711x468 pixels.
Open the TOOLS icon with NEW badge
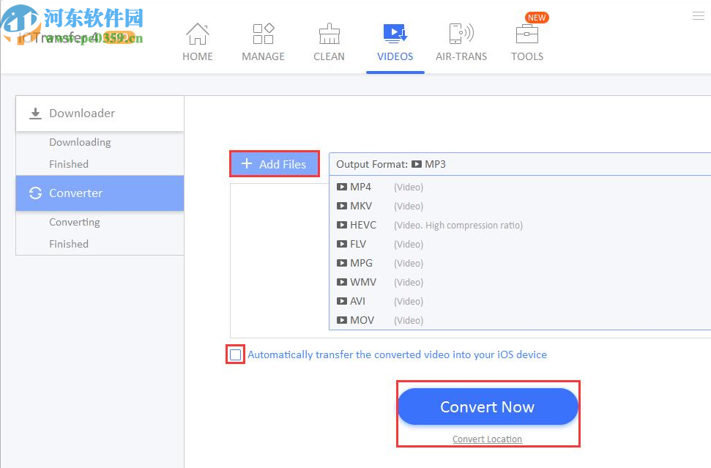(x=526, y=33)
